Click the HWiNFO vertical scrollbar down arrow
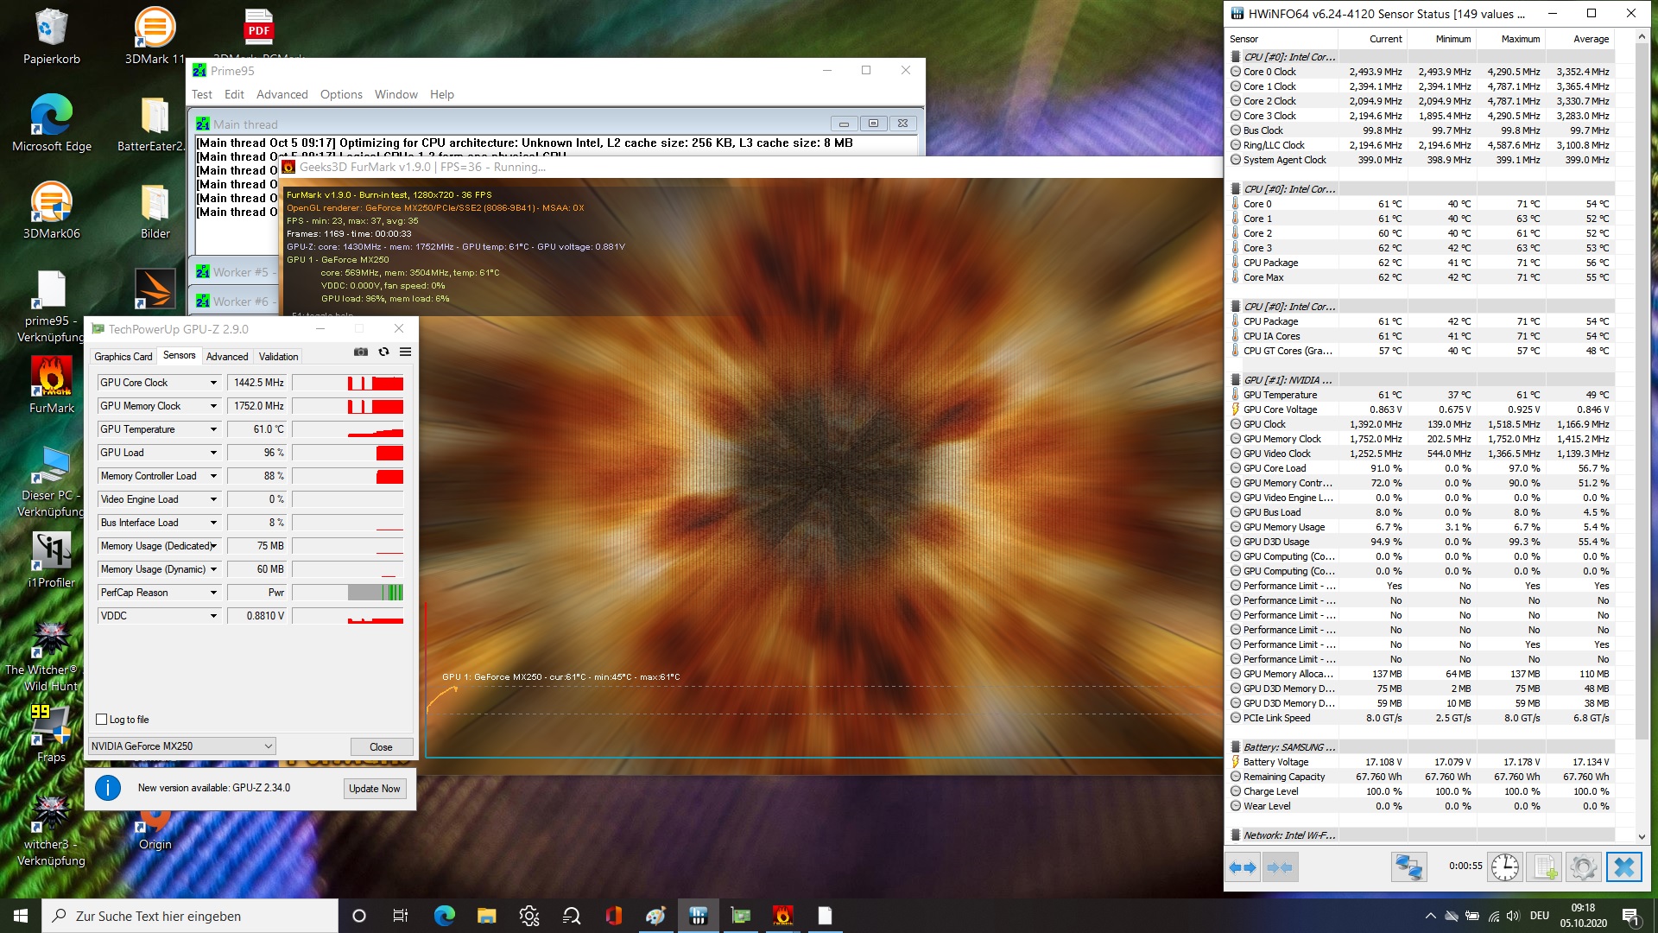This screenshot has width=1658, height=933. (x=1642, y=836)
